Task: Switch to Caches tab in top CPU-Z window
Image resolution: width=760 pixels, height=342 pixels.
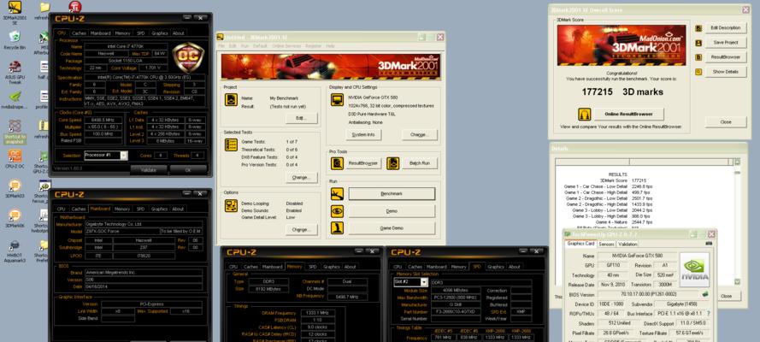Action: pyautogui.click(x=78, y=33)
